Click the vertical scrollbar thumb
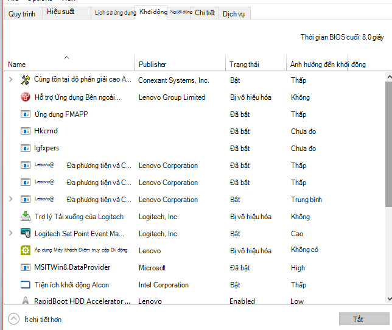Screen dimensions: 392x330 coord(389,144)
